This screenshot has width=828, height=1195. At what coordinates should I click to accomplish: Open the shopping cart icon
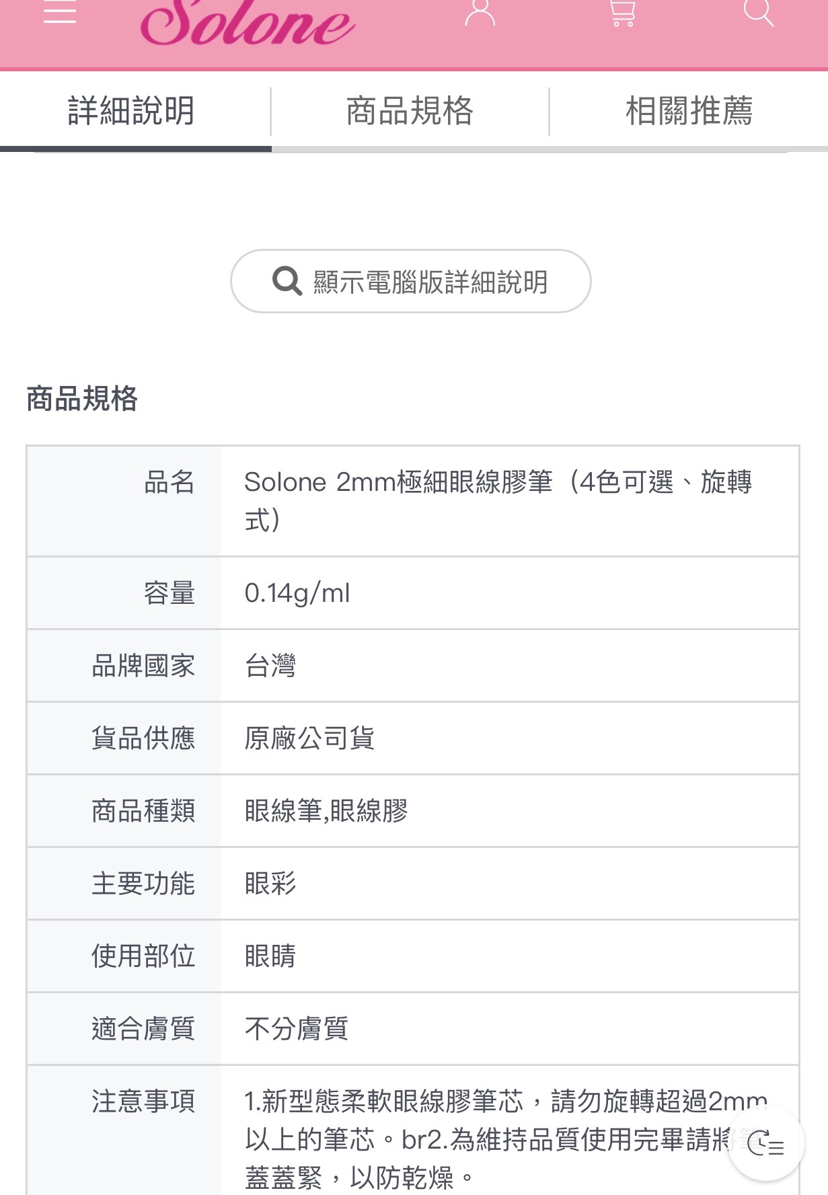[622, 12]
